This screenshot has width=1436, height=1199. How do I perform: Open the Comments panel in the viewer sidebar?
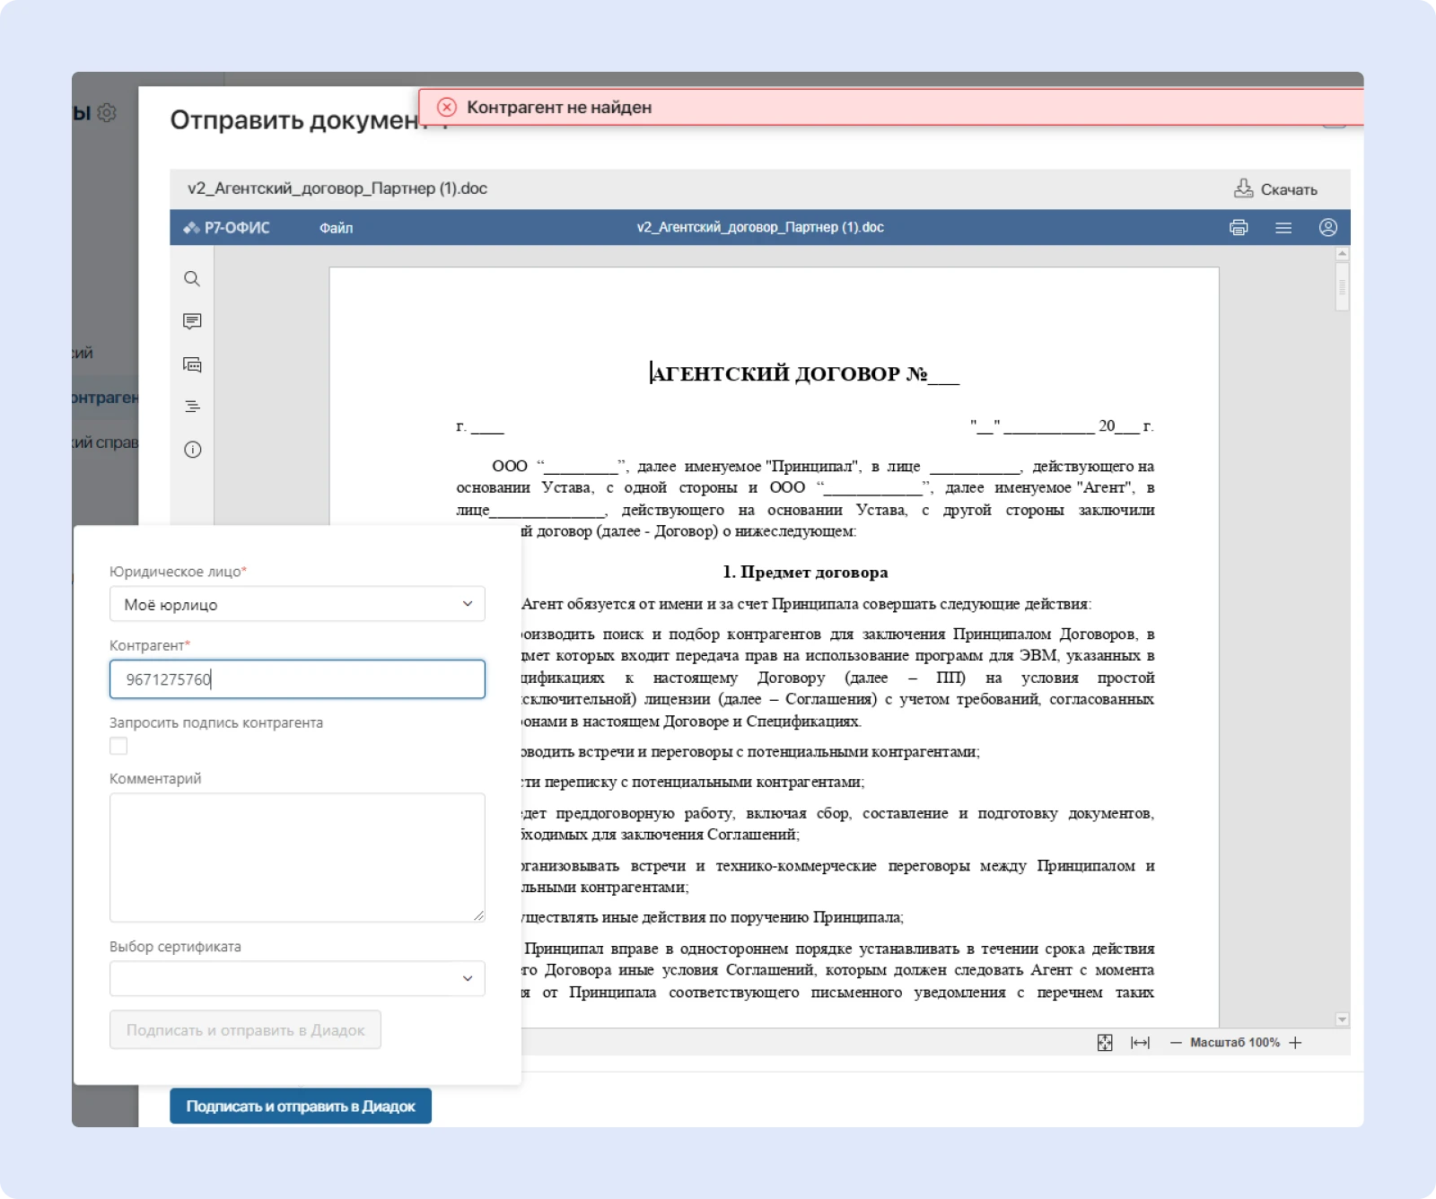(x=192, y=321)
